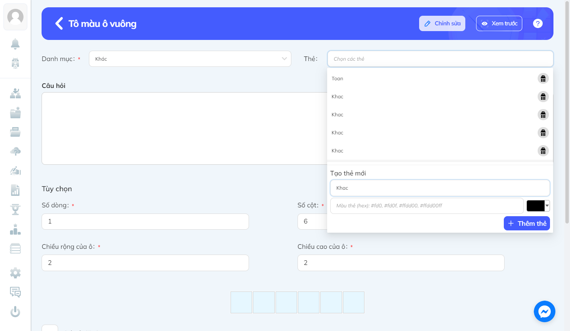This screenshot has height=331, width=570.
Task: Open the cloud question mark icon
Action: click(15, 151)
